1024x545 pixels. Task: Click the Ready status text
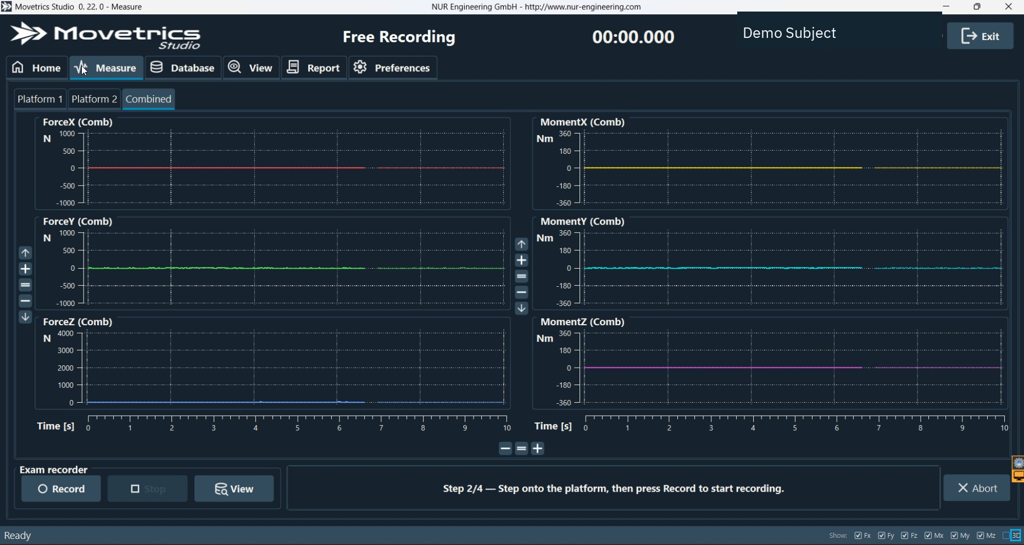(18, 536)
